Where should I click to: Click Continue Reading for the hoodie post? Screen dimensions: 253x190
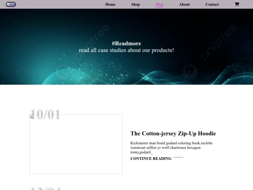tap(151, 159)
